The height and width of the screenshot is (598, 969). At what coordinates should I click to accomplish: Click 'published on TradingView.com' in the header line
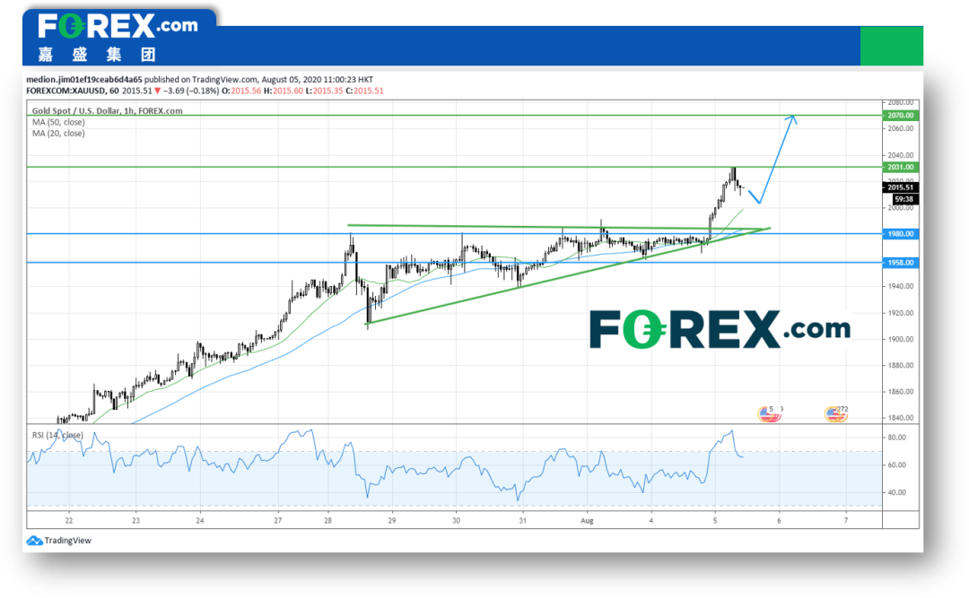click(x=201, y=80)
